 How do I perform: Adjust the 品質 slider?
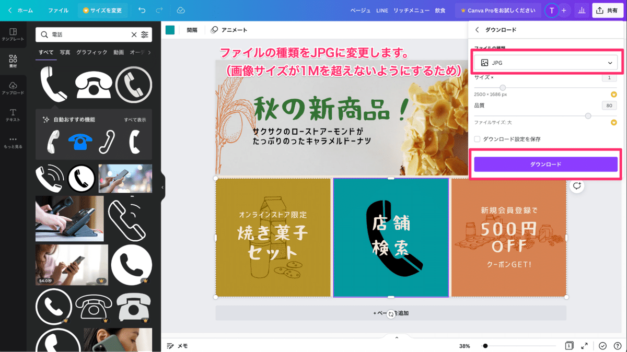click(588, 116)
